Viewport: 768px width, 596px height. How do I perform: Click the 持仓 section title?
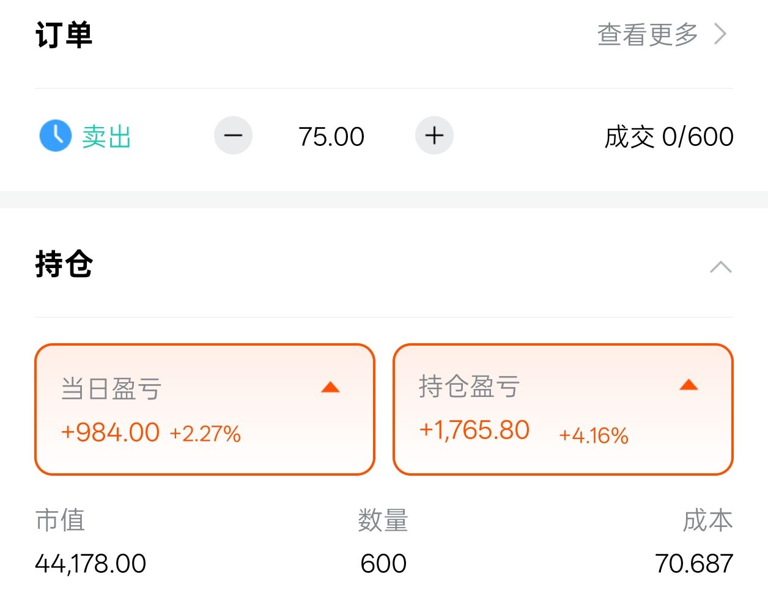click(x=64, y=264)
